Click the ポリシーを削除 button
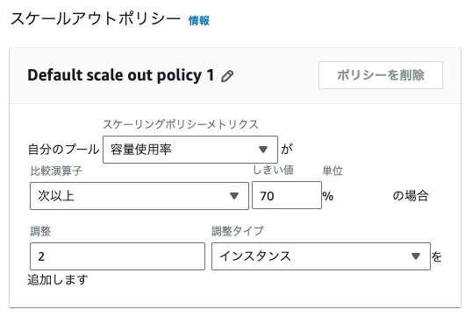This screenshot has height=315, width=472. click(x=381, y=75)
